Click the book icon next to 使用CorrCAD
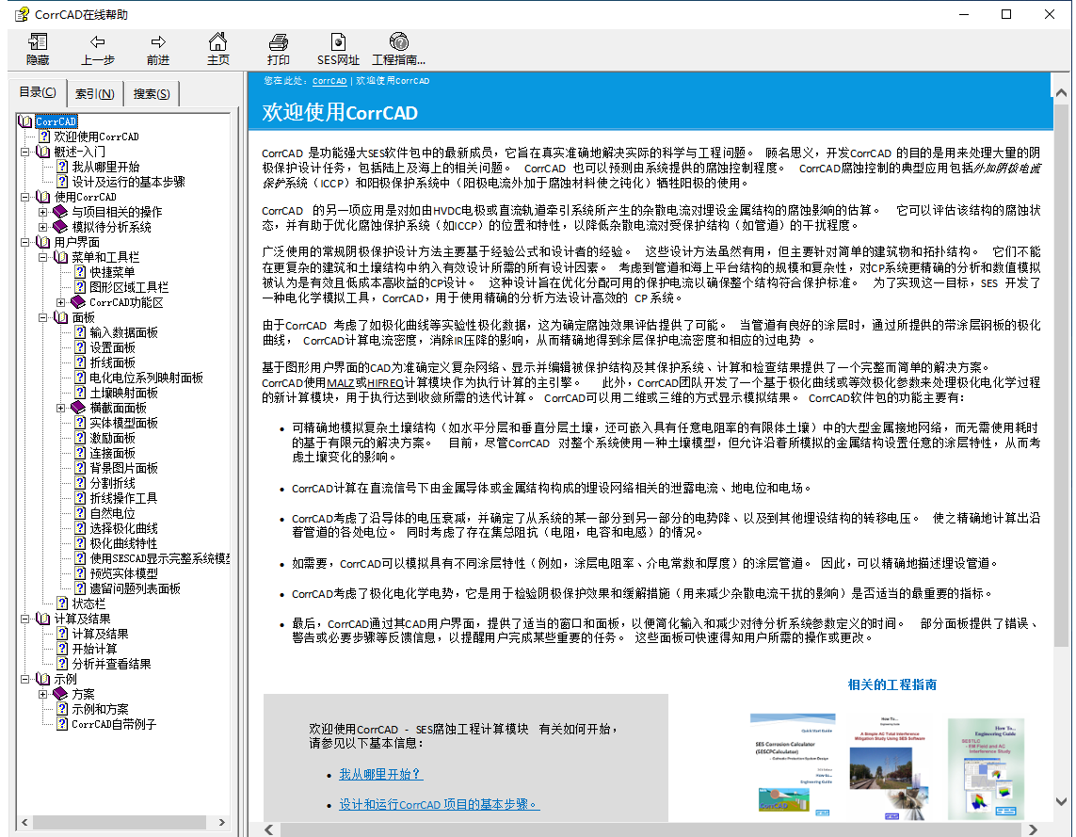 tap(43, 197)
